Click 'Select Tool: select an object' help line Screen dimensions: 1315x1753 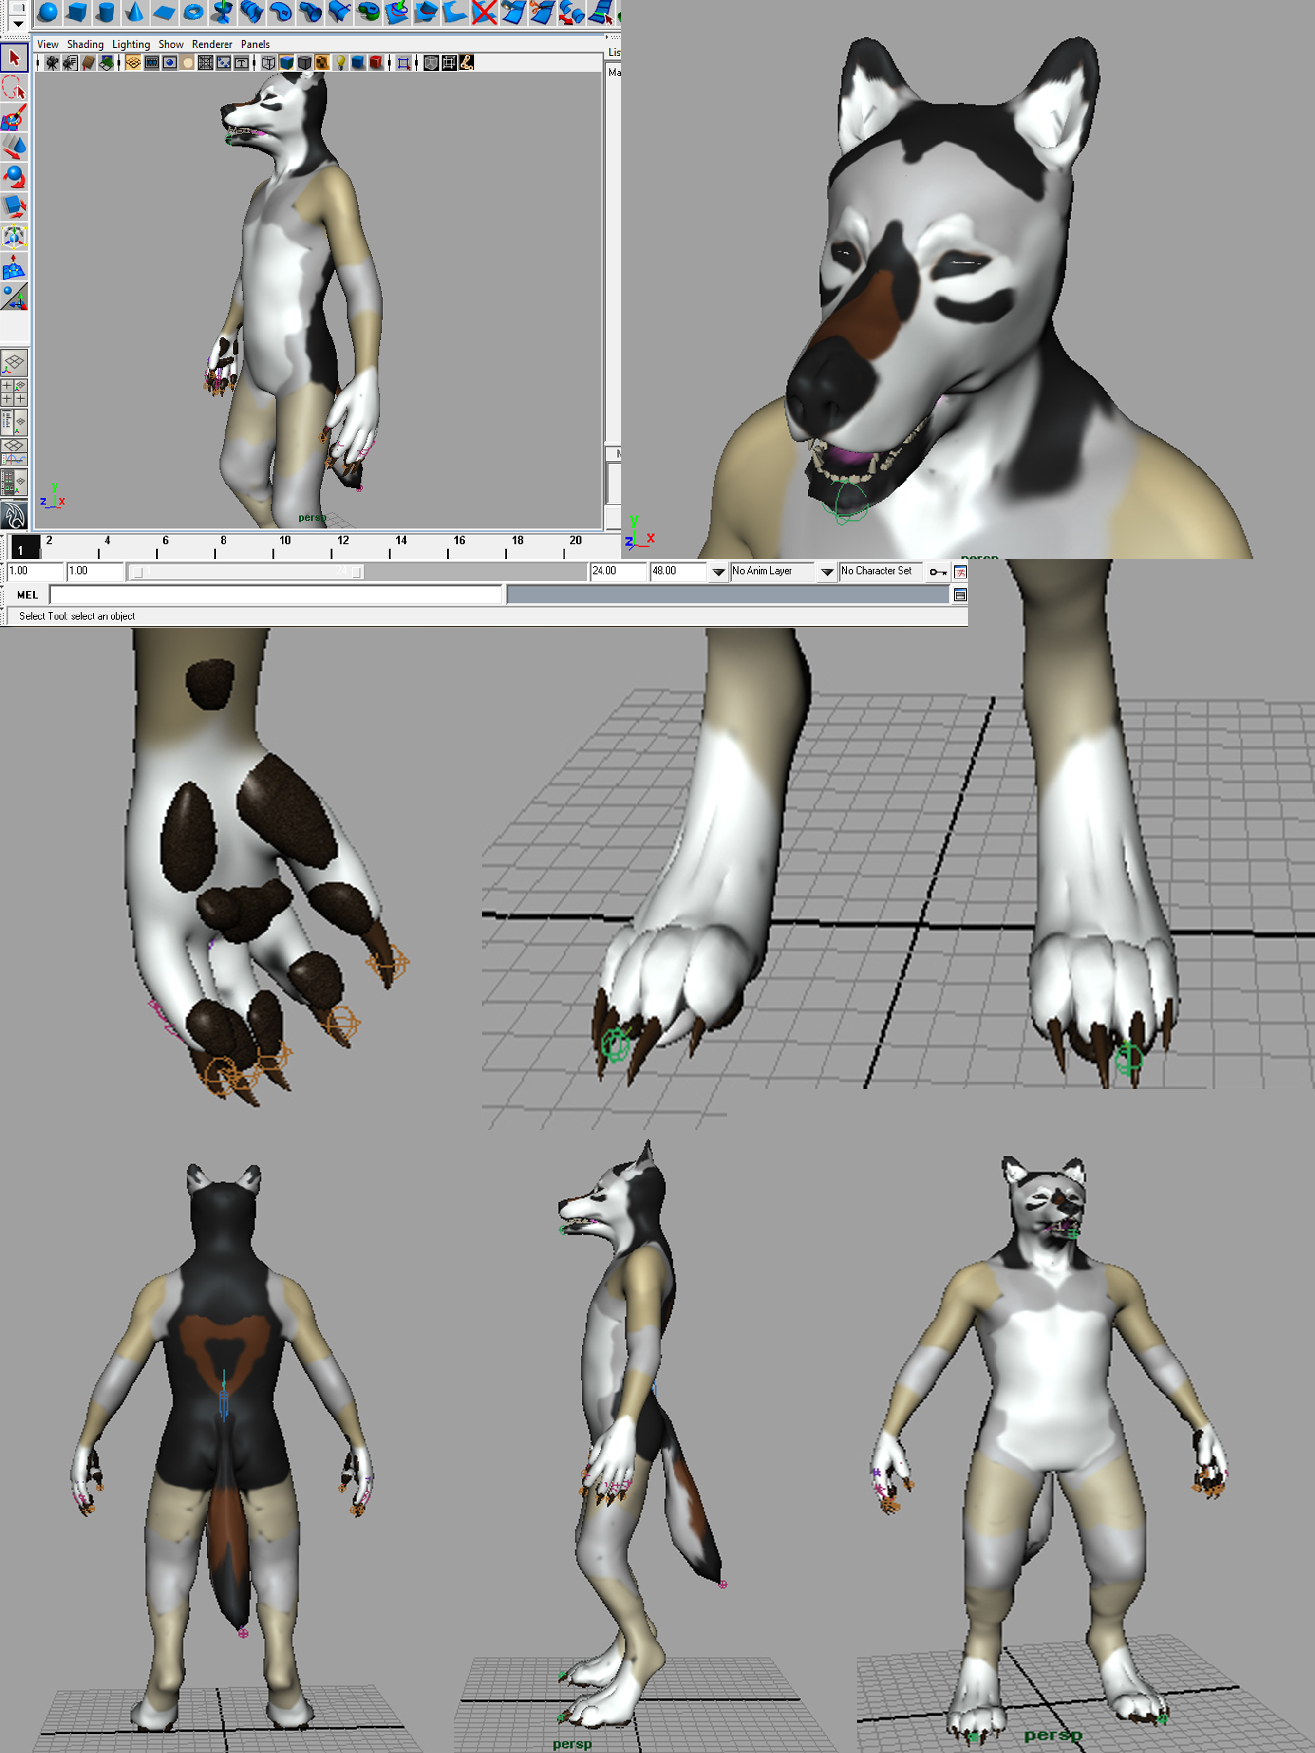(x=77, y=616)
